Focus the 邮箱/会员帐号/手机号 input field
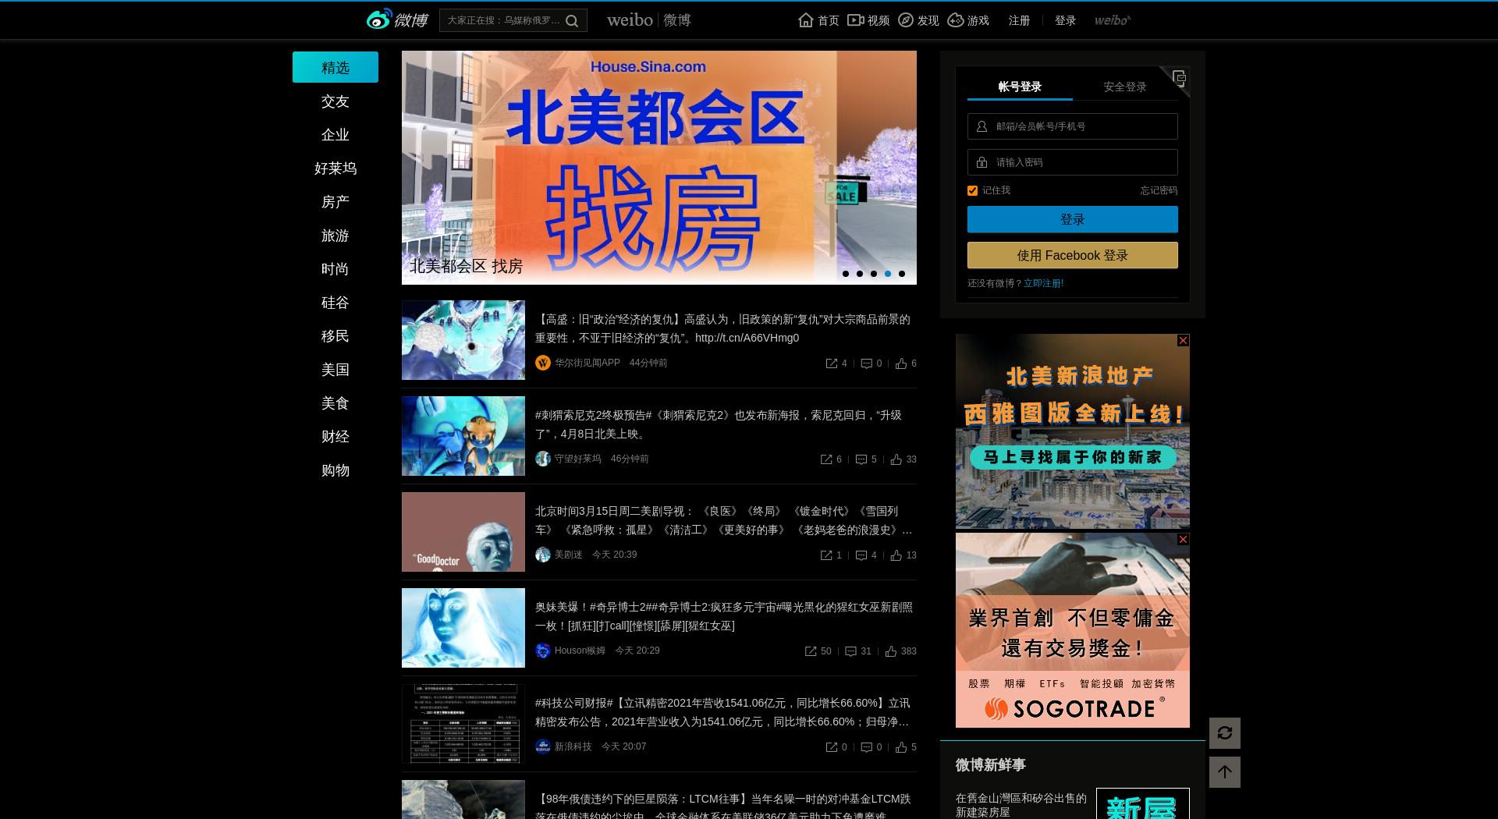The height and width of the screenshot is (819, 1498). 1073,126
